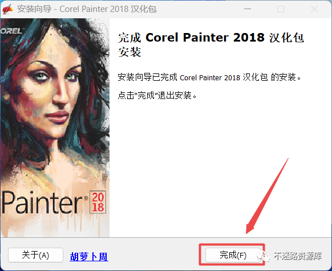Click the 不迷路资源库 watermark text
The height and width of the screenshot is (271, 332).
[298, 256]
